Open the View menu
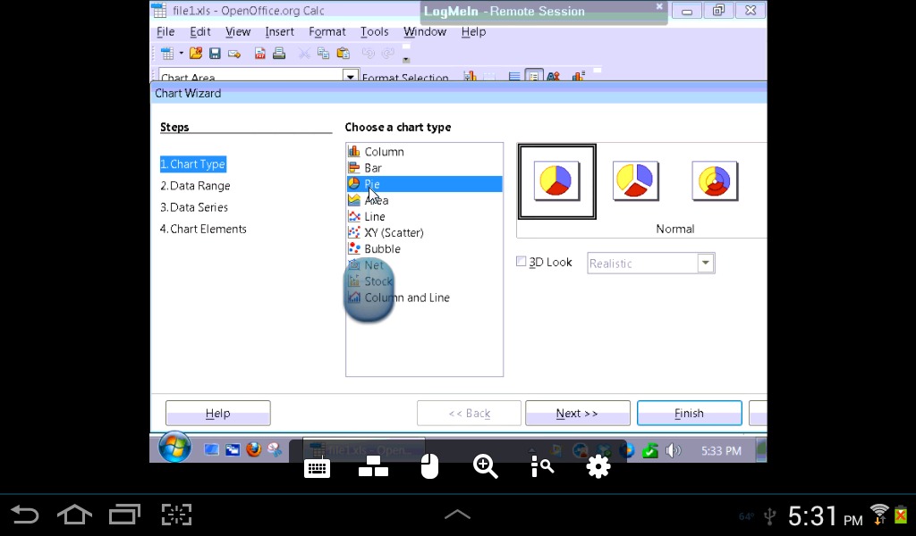The image size is (916, 536). point(238,31)
